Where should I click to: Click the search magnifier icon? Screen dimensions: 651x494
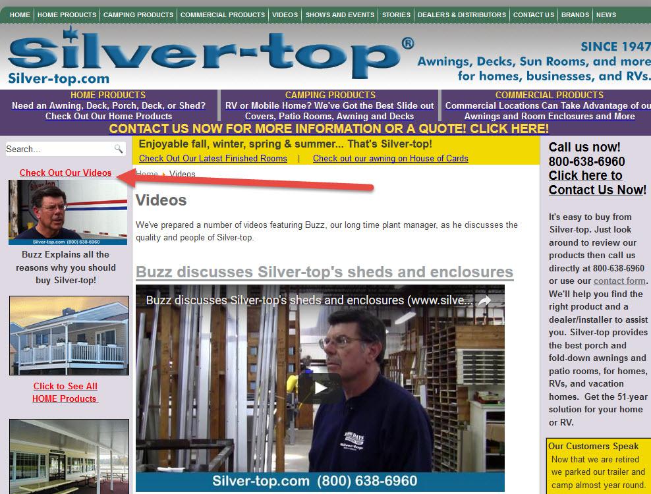point(119,149)
